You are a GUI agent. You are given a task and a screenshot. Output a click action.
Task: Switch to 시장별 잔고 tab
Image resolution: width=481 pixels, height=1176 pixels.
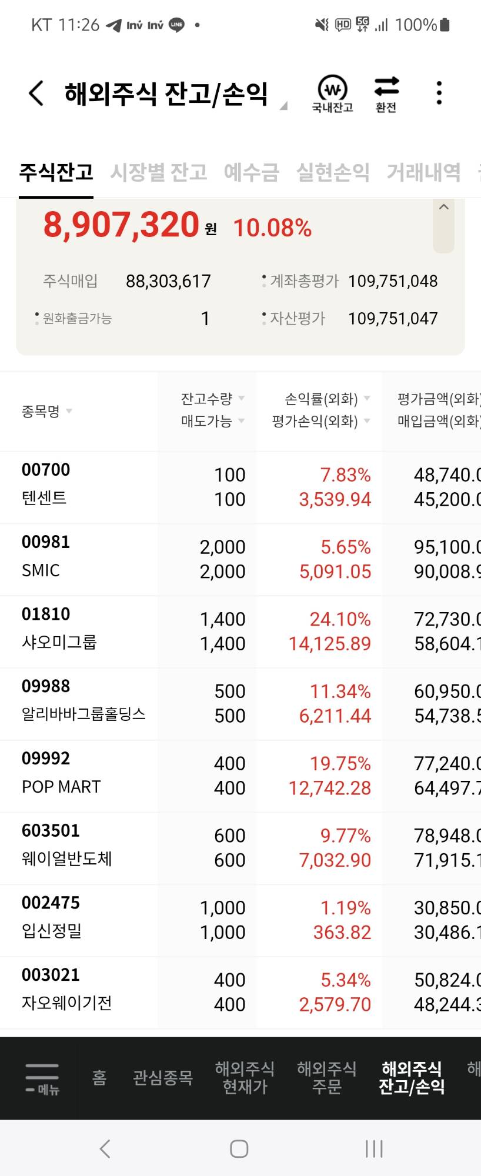click(x=159, y=172)
